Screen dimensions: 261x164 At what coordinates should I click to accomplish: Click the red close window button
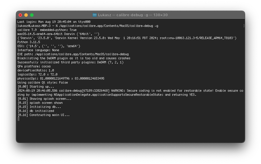(20, 15)
